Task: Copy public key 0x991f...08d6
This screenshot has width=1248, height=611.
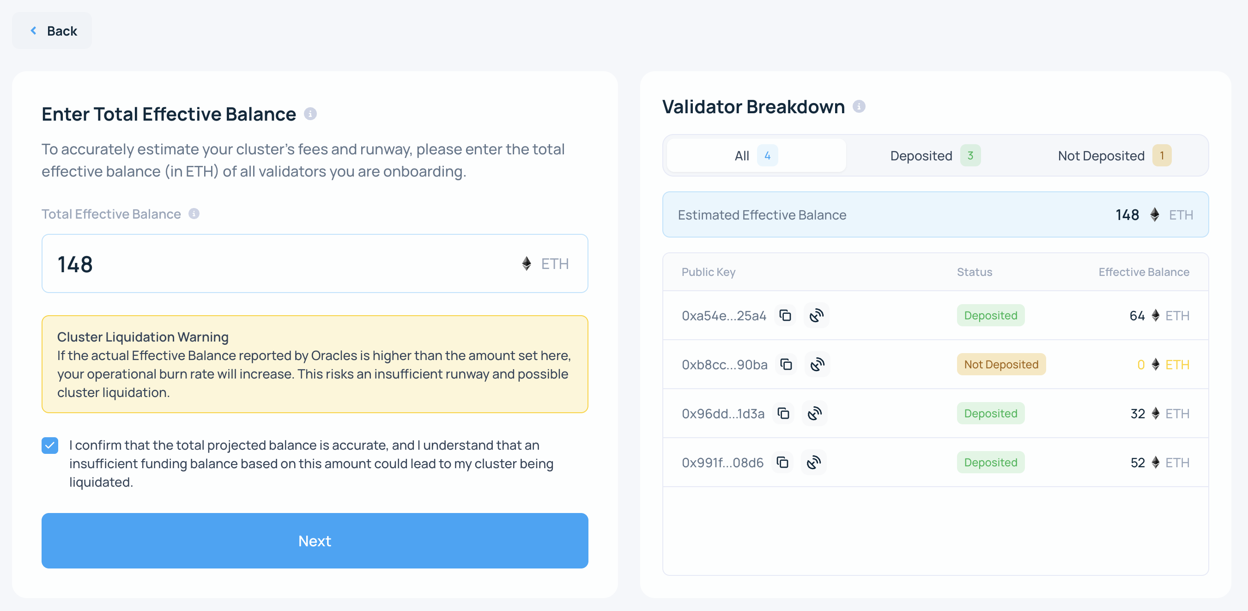Action: click(782, 463)
